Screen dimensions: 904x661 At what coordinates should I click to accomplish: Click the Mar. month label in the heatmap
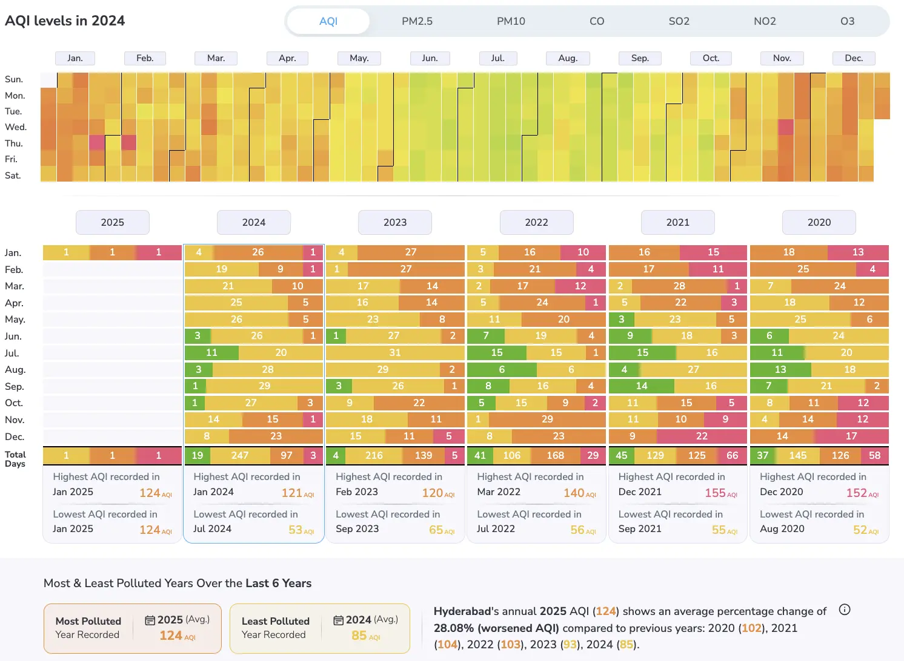(x=216, y=58)
